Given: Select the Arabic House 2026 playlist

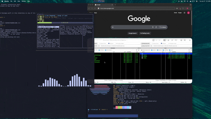Looking at the screenshot, I should click(x=48, y=28).
